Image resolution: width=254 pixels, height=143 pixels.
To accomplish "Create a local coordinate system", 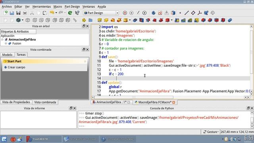I will click(200, 13).
